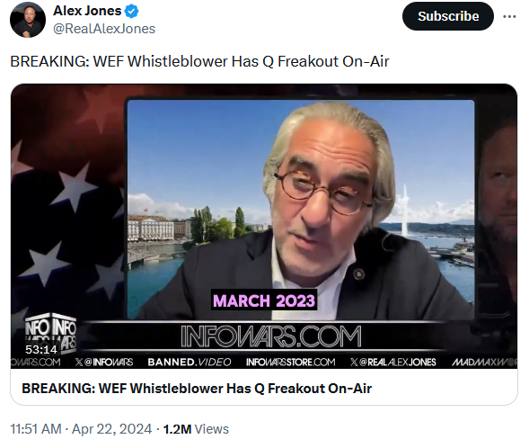
Task: Click the tweet text headline
Action: (x=199, y=61)
